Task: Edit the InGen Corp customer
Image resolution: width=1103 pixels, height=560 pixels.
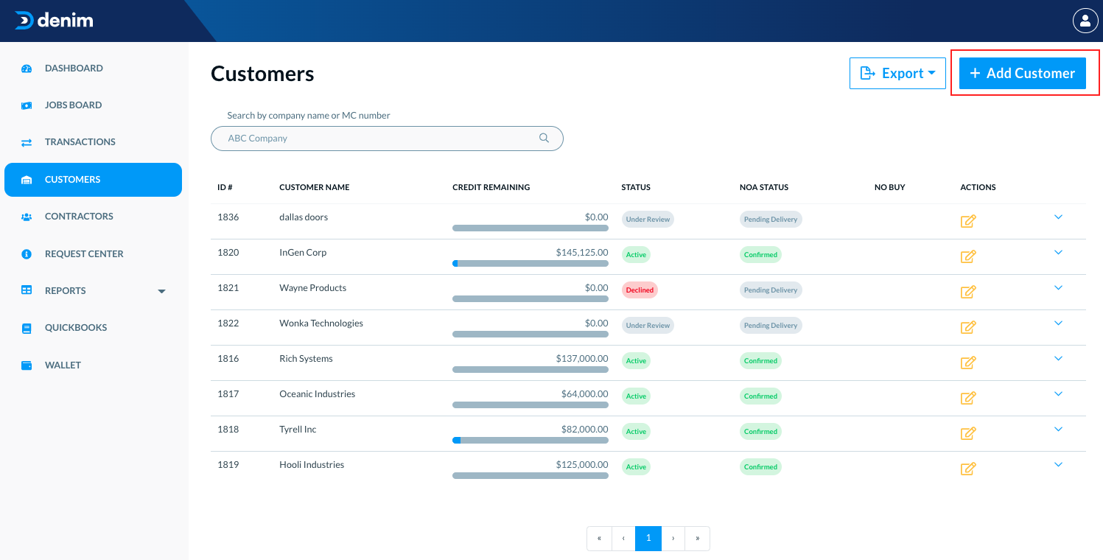Action: click(968, 256)
